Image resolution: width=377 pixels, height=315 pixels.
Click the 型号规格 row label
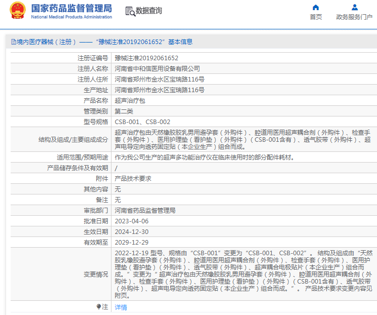[96, 122]
